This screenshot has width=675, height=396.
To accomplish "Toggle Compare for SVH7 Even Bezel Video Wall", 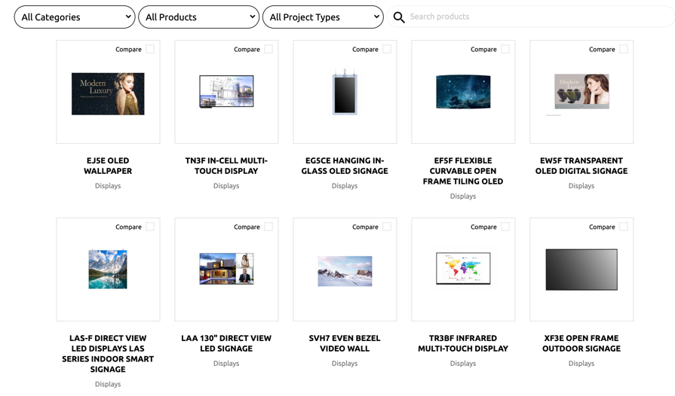I will coord(387,227).
